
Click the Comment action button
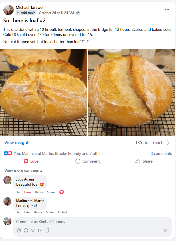point(88,161)
